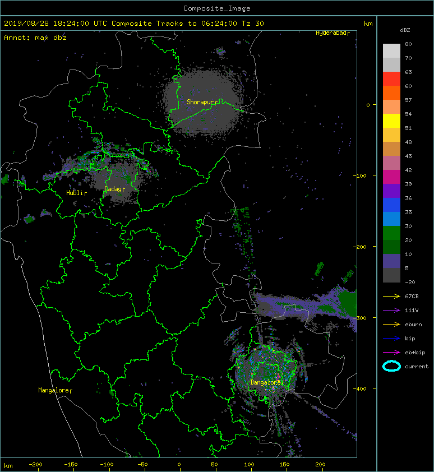
Task: Click the 39 dBZ purple swatch
Action: point(391,191)
